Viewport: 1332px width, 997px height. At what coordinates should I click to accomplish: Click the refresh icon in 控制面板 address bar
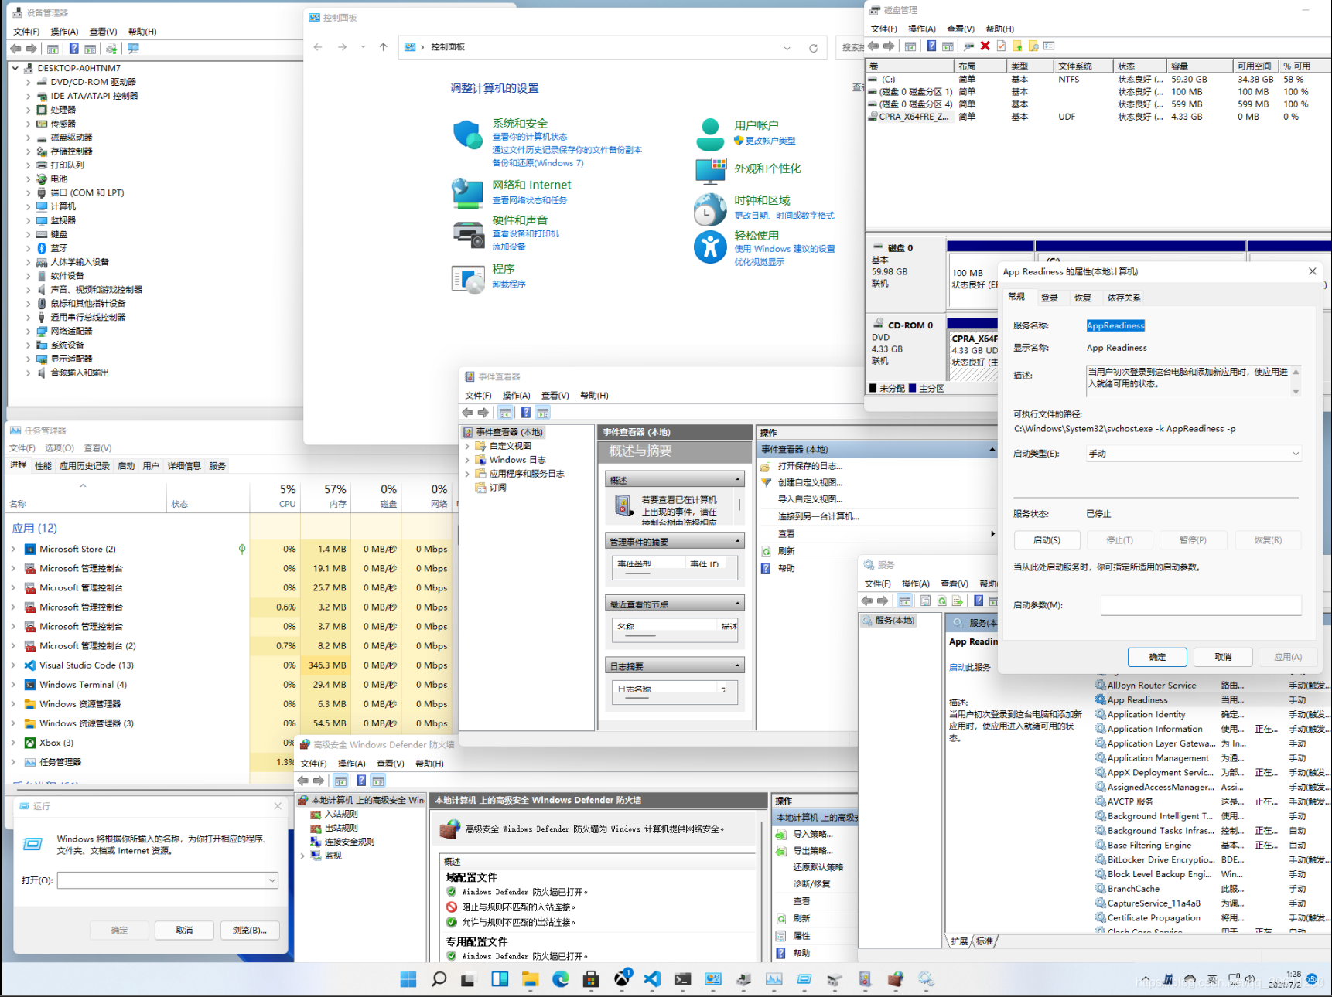pyautogui.click(x=813, y=48)
